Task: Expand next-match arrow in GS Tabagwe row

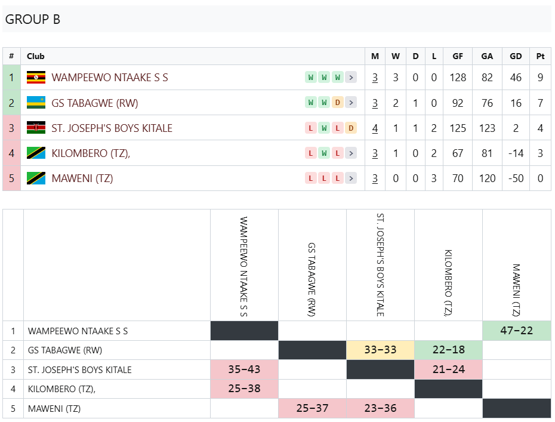Action: [351, 103]
